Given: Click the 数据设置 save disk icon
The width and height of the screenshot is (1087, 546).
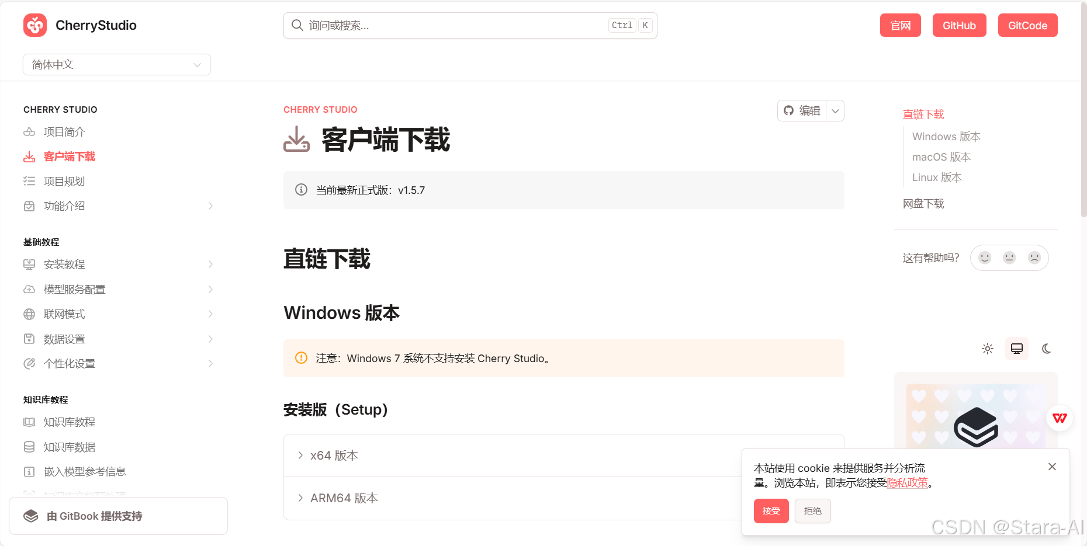Looking at the screenshot, I should [29, 339].
